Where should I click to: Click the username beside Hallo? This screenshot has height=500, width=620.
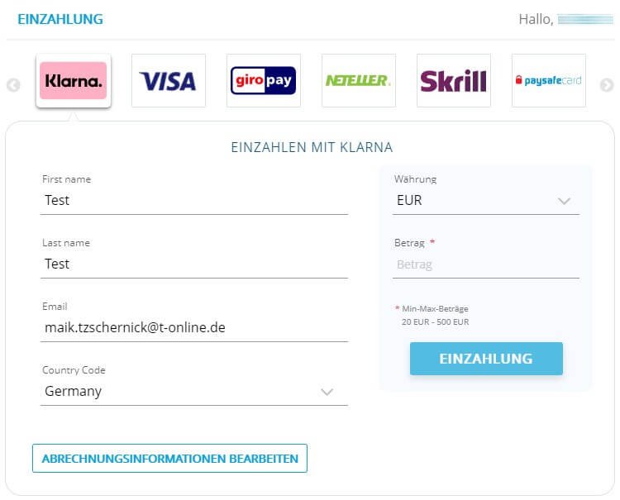(x=585, y=19)
